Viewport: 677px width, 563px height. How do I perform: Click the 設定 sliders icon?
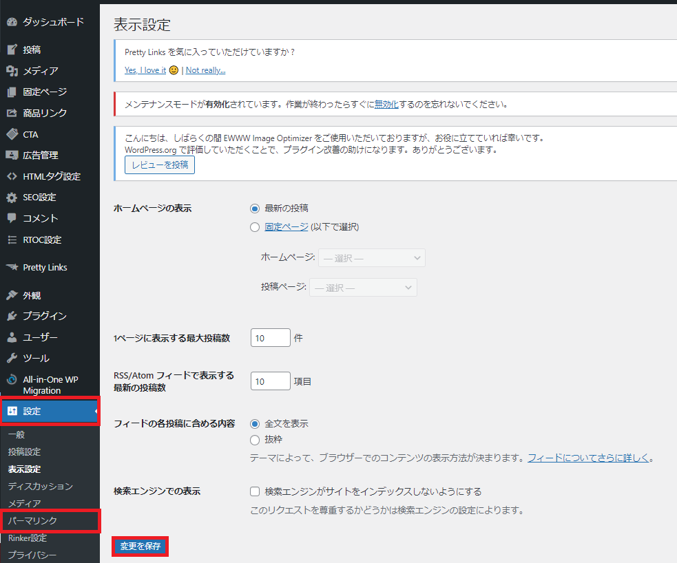(x=12, y=411)
